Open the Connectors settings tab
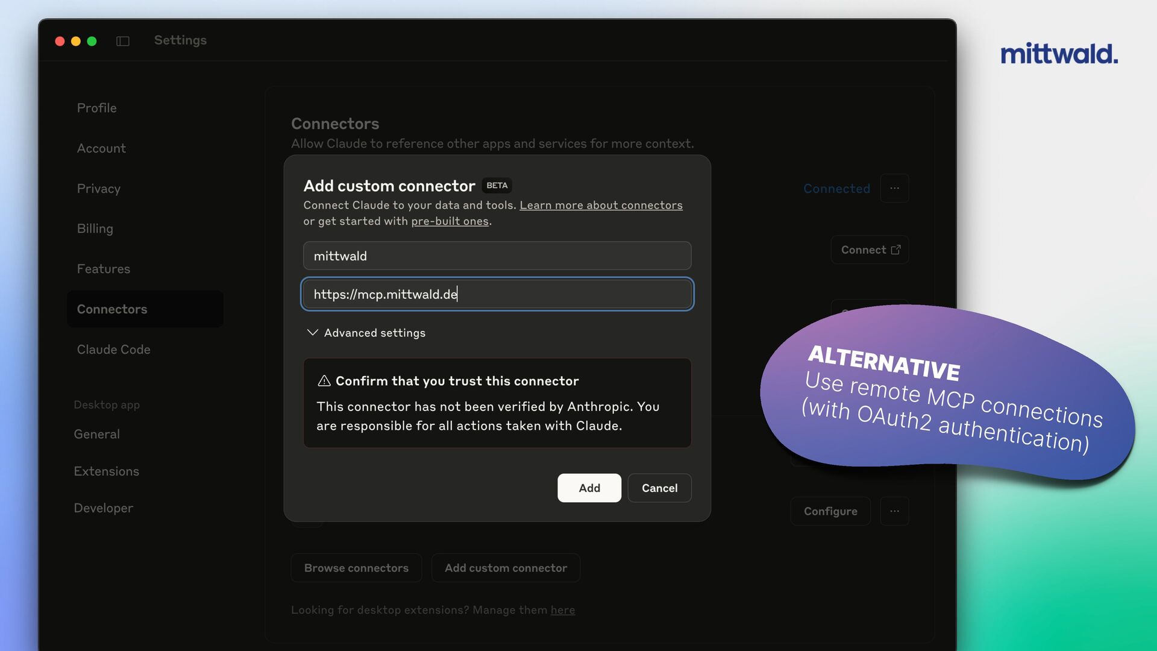 pos(112,309)
